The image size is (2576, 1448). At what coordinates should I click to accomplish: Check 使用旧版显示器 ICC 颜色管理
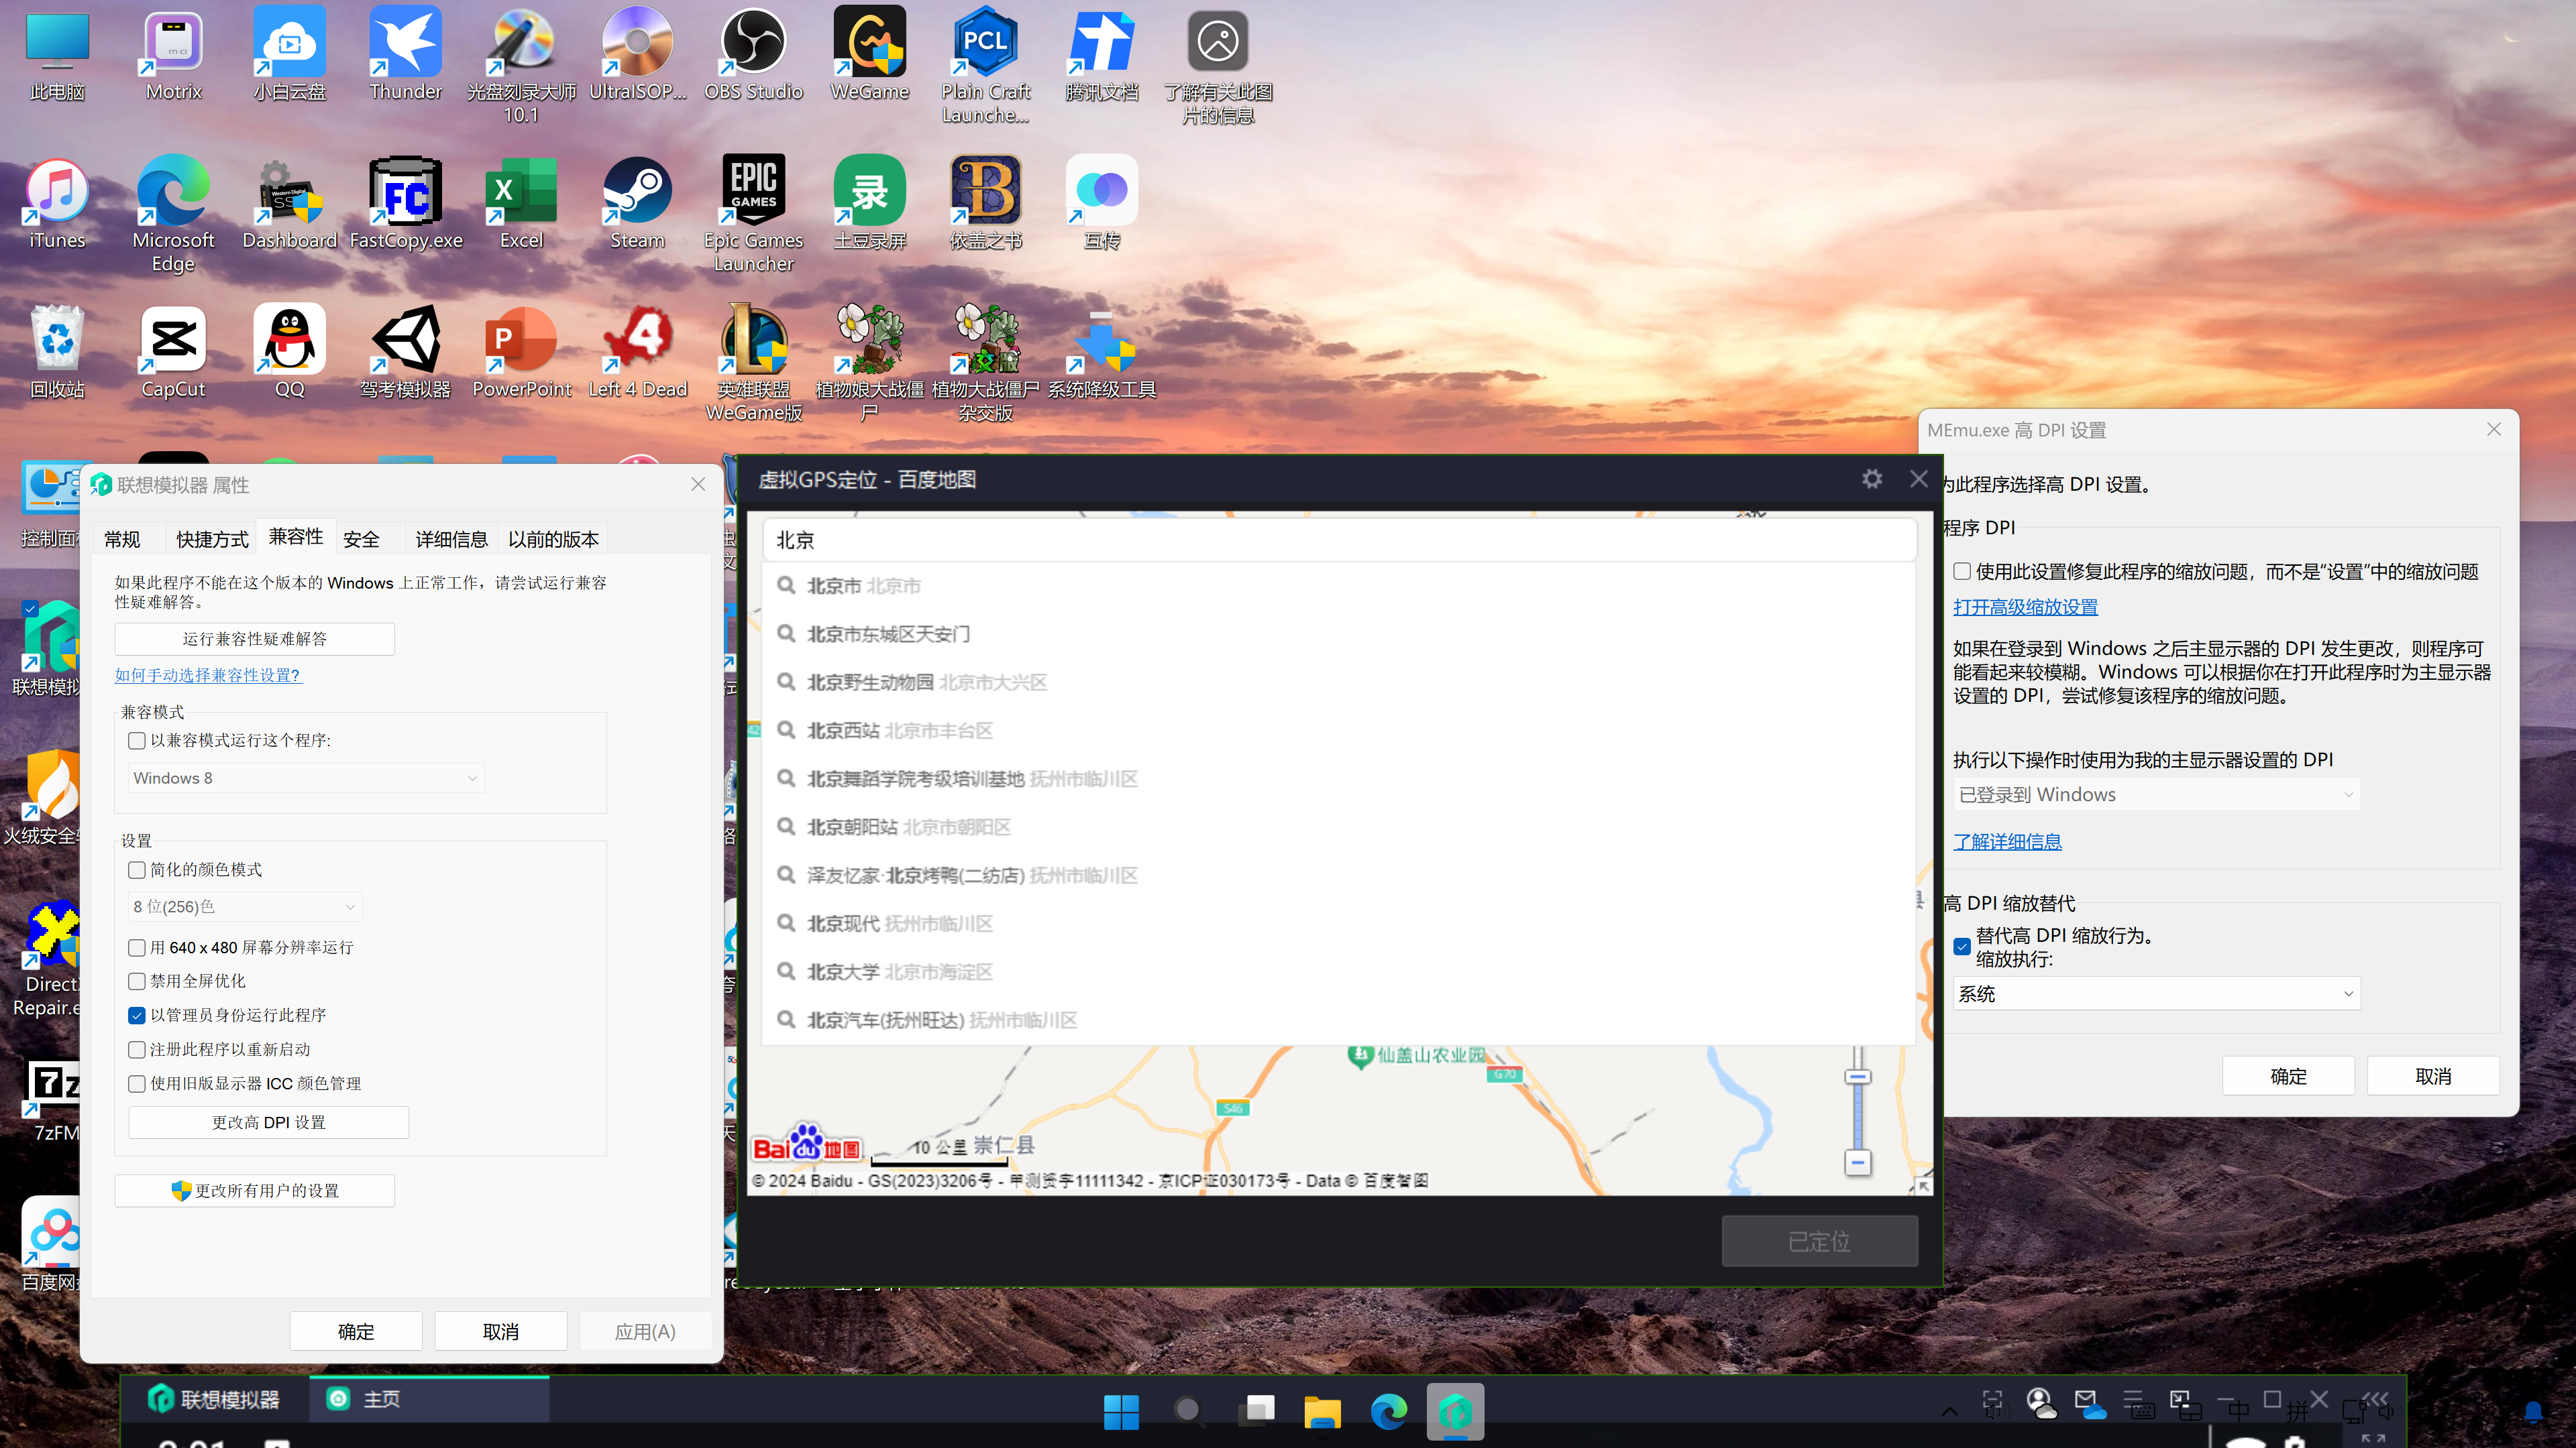tap(137, 1083)
